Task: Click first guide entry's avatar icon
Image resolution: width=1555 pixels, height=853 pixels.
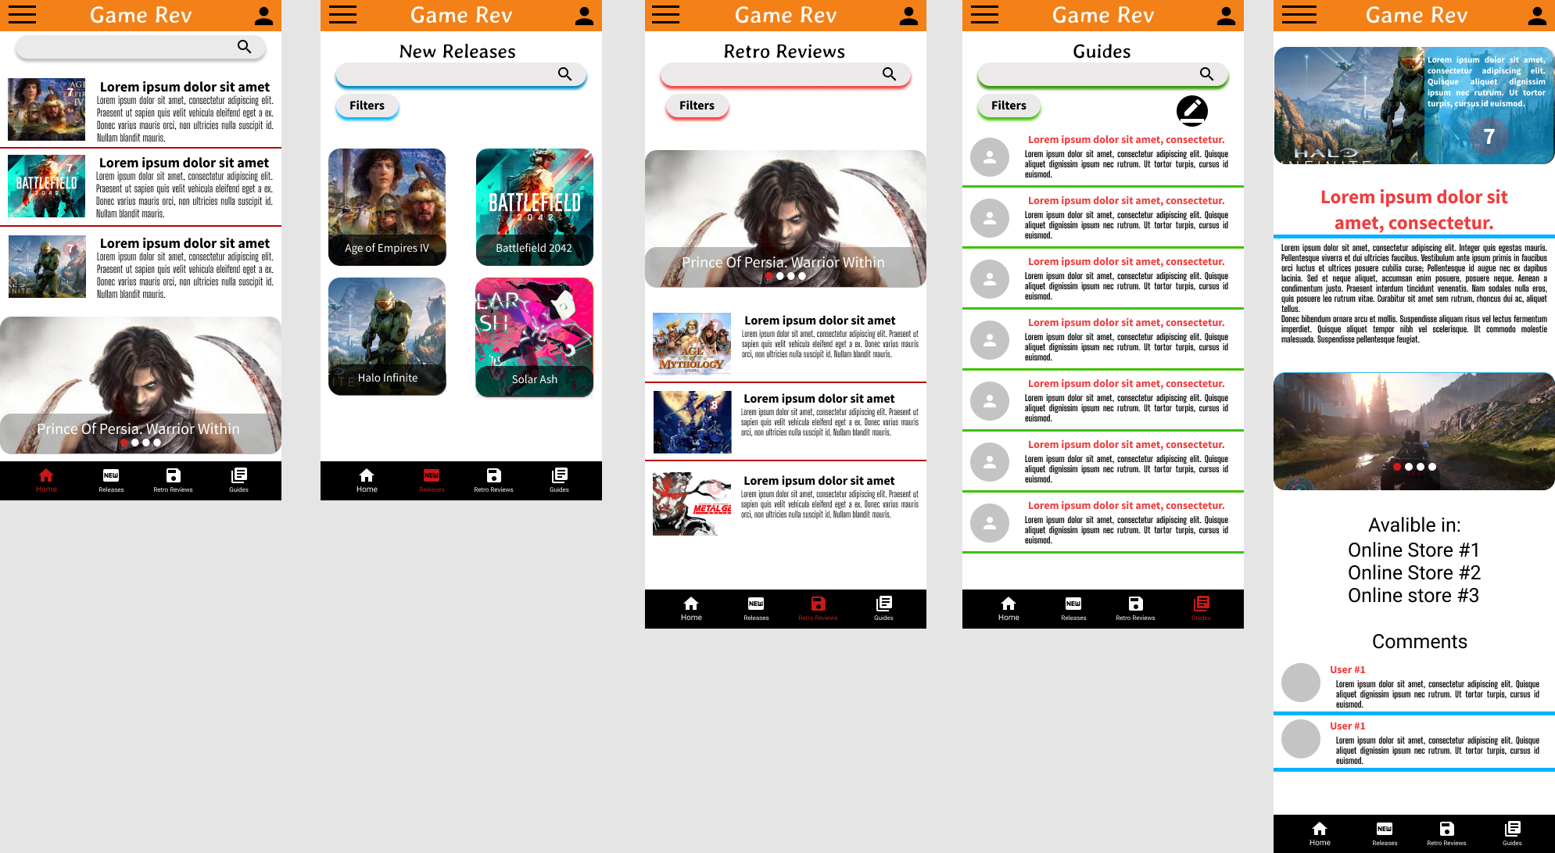Action: tap(990, 157)
